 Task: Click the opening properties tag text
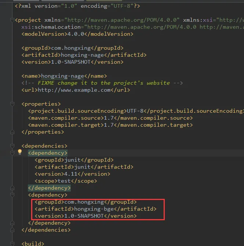(41, 104)
